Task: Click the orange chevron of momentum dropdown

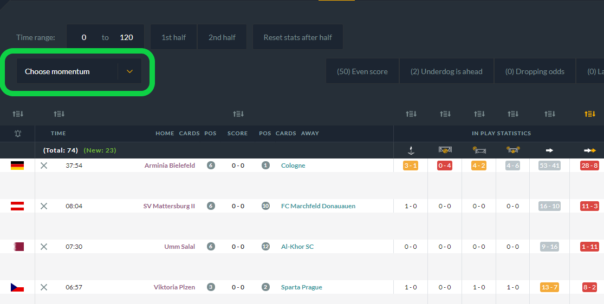Action: point(130,71)
